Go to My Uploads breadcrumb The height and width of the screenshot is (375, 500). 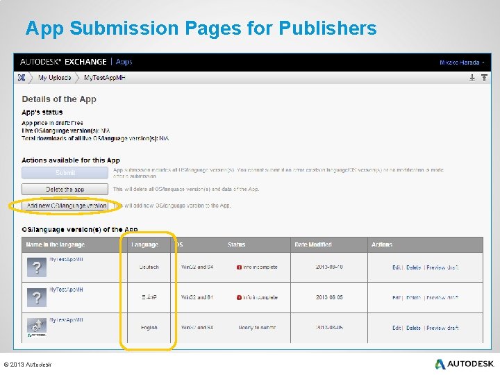click(55, 78)
